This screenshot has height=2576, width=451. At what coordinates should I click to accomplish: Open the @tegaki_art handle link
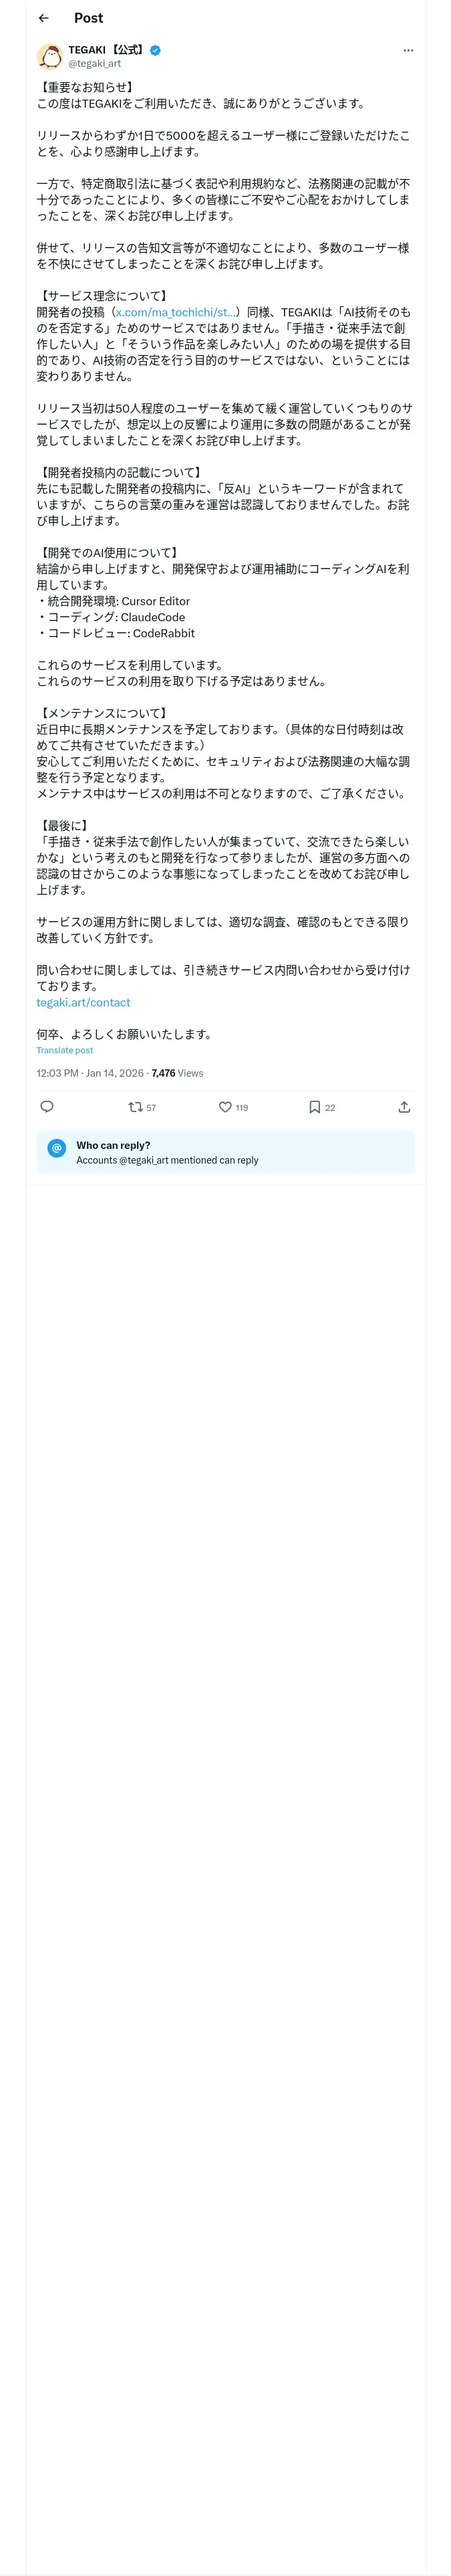94,63
